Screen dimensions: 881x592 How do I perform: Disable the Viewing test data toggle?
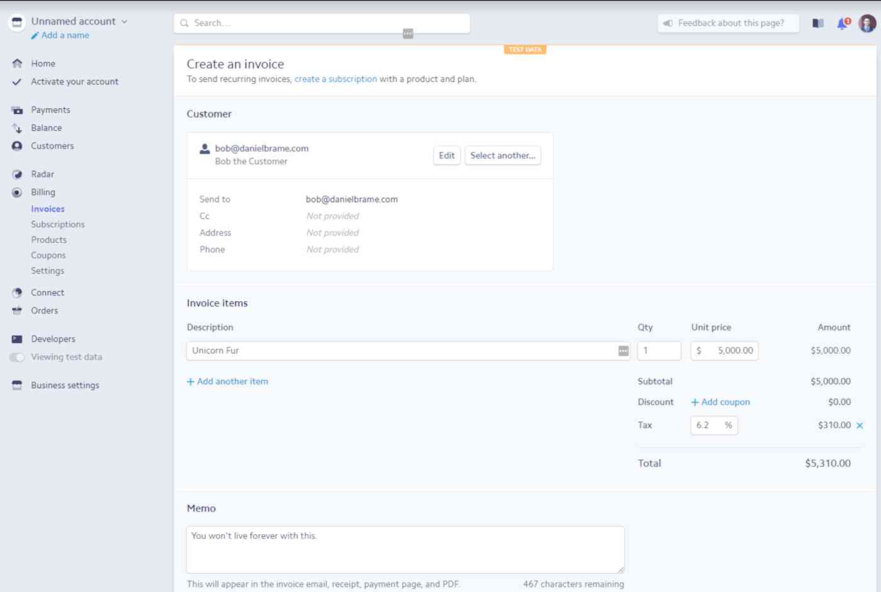[x=16, y=357]
